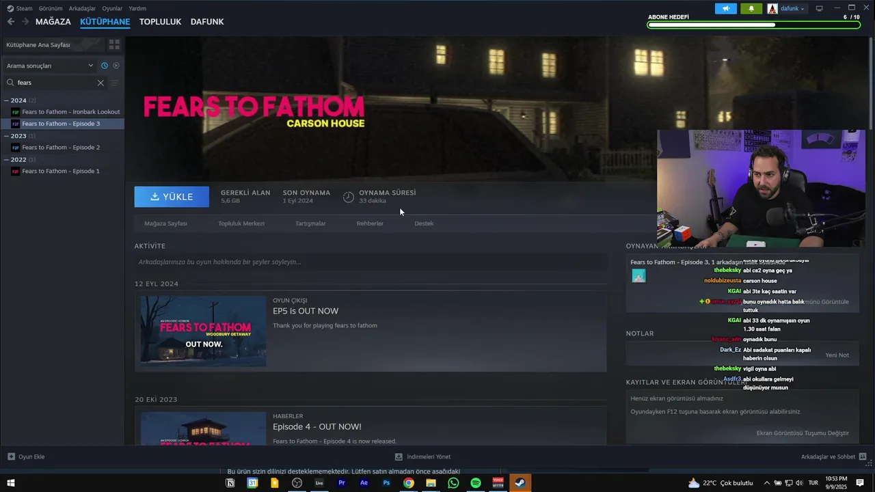This screenshot has width=875, height=492.
Task: Open the Arama sonuçları sort dropdown
Action: coord(49,66)
